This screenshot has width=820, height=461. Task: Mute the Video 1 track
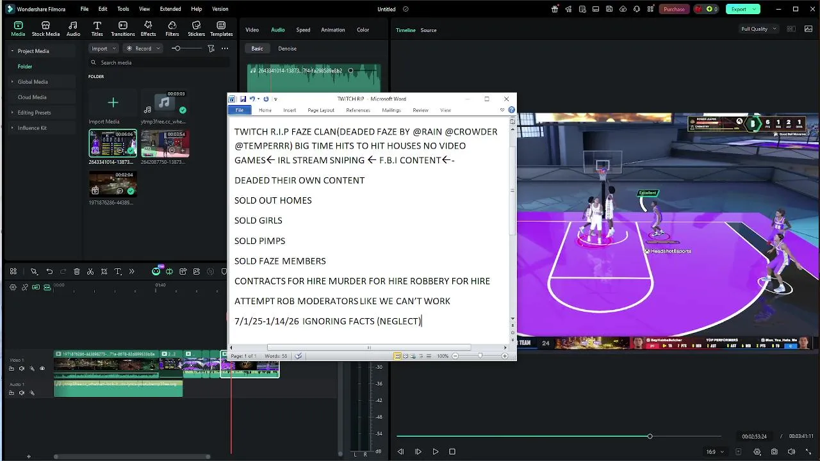(22, 369)
